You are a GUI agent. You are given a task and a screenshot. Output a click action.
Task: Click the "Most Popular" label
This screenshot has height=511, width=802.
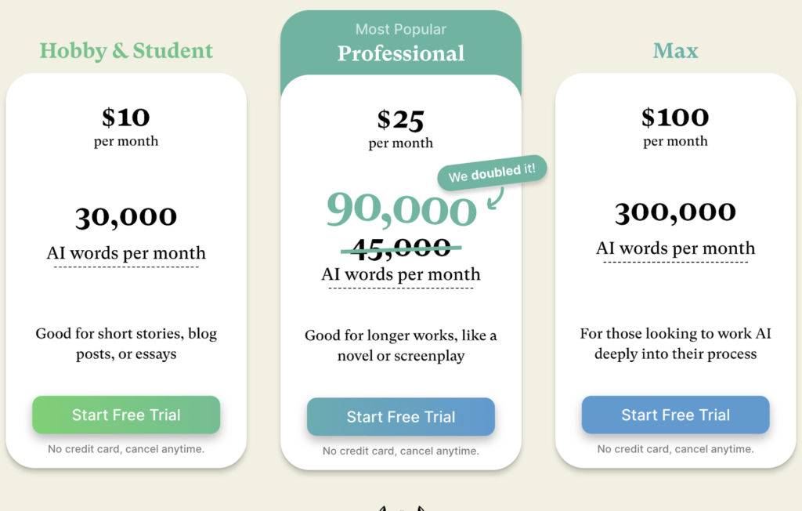pos(401,30)
